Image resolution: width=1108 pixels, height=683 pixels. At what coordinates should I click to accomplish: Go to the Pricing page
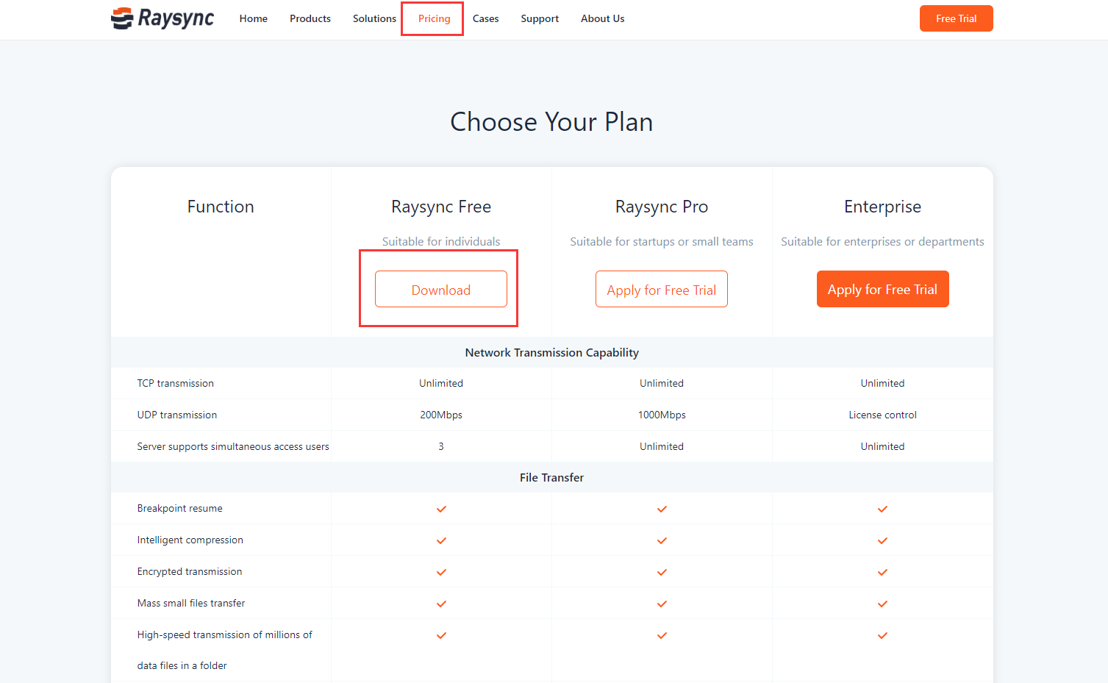435,18
